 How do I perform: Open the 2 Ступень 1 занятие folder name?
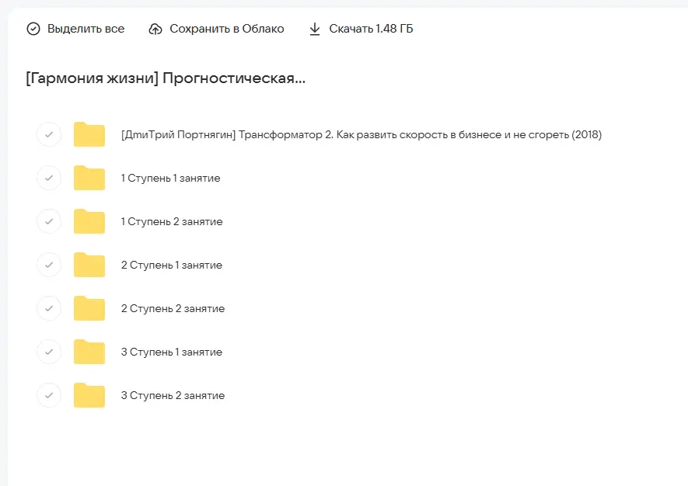point(172,265)
